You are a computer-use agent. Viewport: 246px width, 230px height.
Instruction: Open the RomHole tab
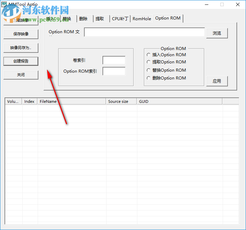(142, 19)
